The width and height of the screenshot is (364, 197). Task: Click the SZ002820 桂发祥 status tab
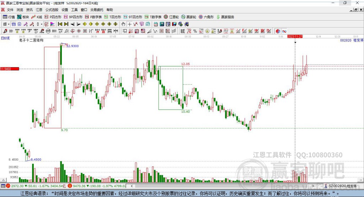pos(341,186)
